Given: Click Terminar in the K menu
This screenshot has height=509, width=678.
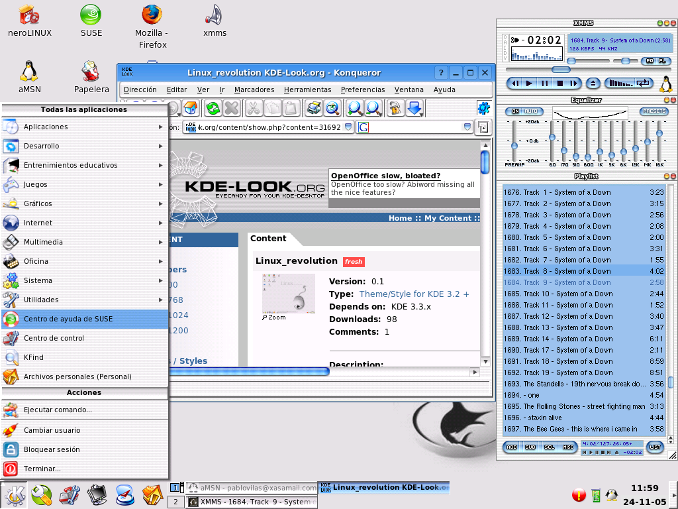Looking at the screenshot, I should (84, 469).
